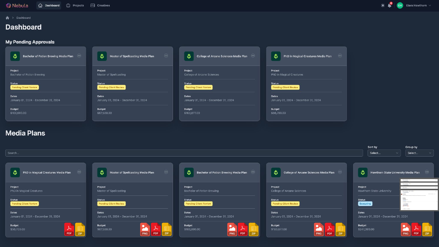Open options menu on Bachelor of Potion Brewing approval card
The image size is (439, 247).
pos(79,56)
